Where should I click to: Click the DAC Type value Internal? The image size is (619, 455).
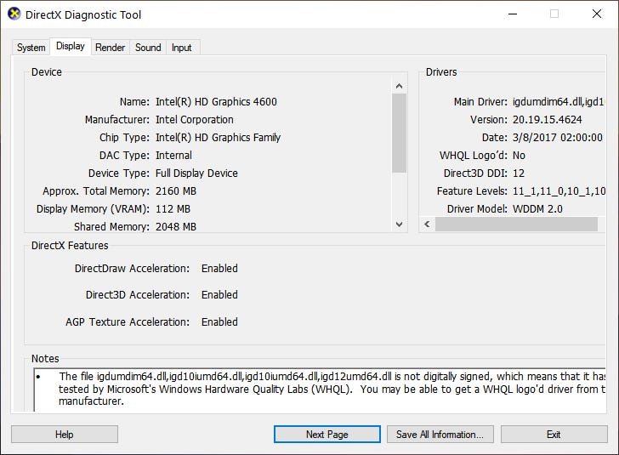[173, 156]
